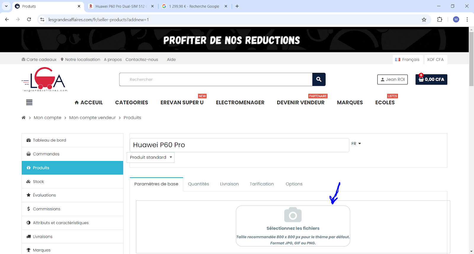Open Stock in sidebar

coord(72,181)
